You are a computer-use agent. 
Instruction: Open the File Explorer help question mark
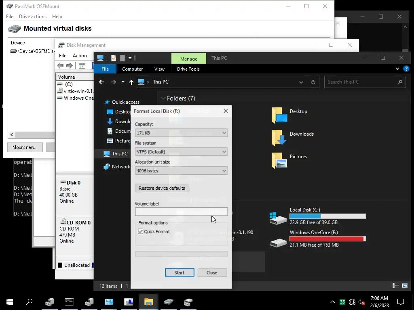pyautogui.click(x=406, y=69)
